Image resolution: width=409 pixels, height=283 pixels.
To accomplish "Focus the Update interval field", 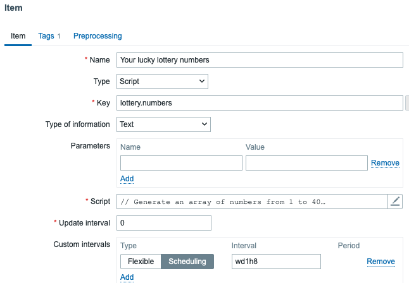I will [x=164, y=223].
